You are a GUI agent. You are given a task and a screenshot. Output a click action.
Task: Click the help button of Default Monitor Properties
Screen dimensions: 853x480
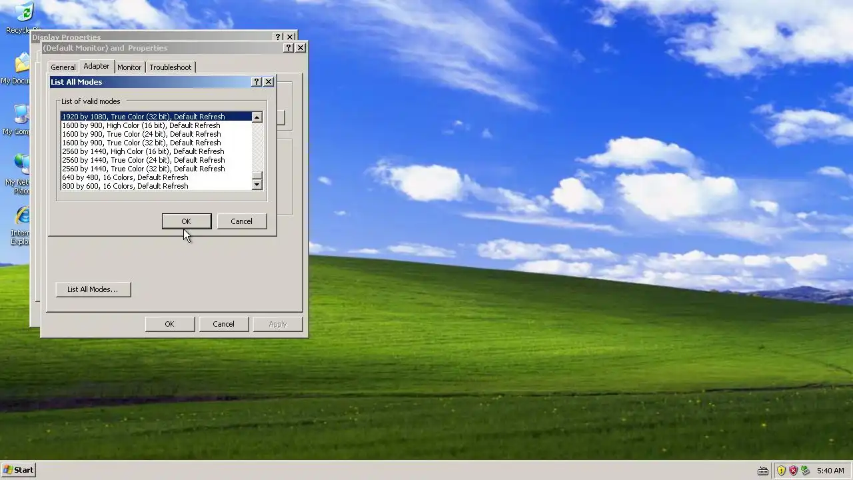coord(289,48)
